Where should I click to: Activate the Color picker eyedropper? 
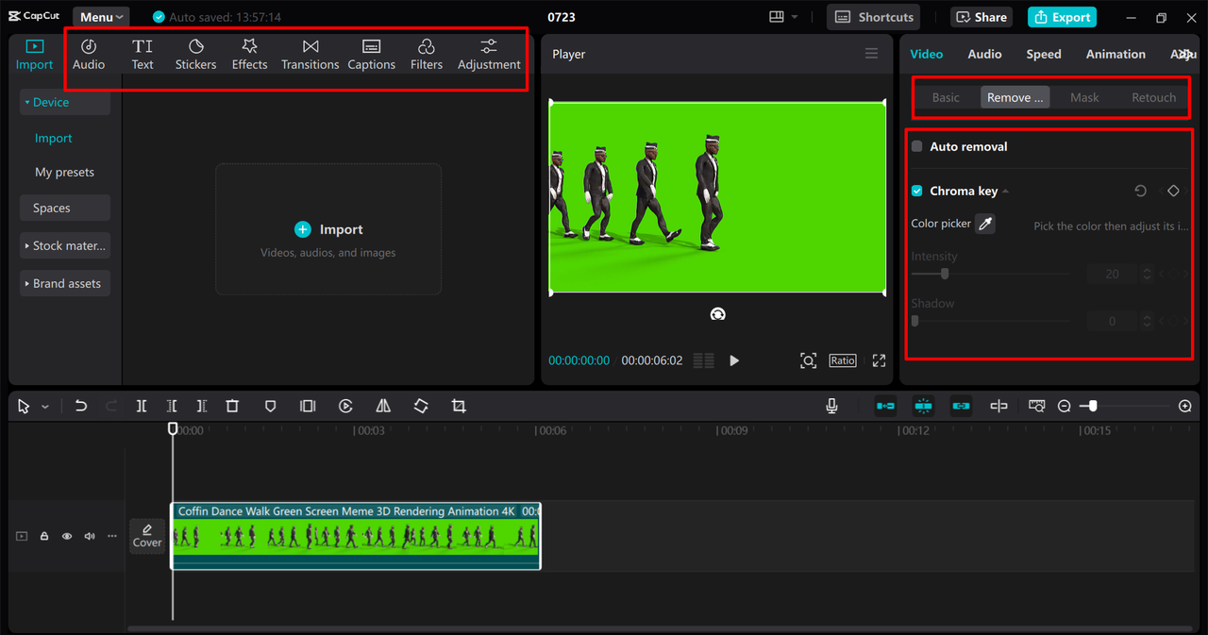tap(985, 224)
